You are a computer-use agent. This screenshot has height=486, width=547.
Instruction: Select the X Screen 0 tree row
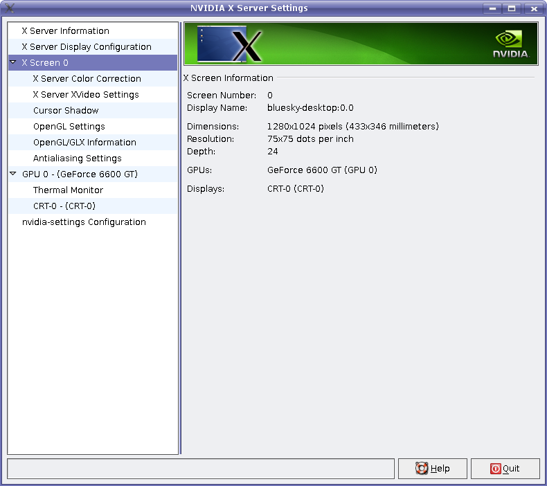tap(93, 63)
